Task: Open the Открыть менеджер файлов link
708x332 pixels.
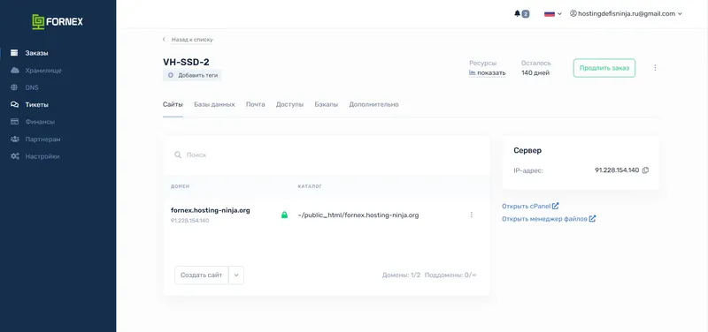Action: pyautogui.click(x=544, y=218)
